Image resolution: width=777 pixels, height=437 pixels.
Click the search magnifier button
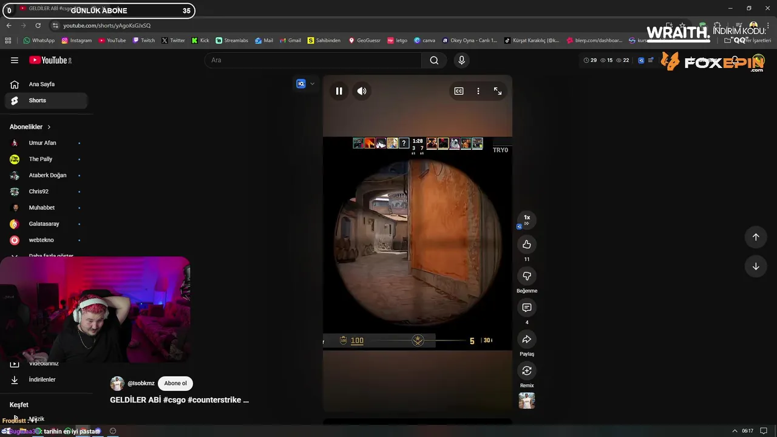[434, 60]
